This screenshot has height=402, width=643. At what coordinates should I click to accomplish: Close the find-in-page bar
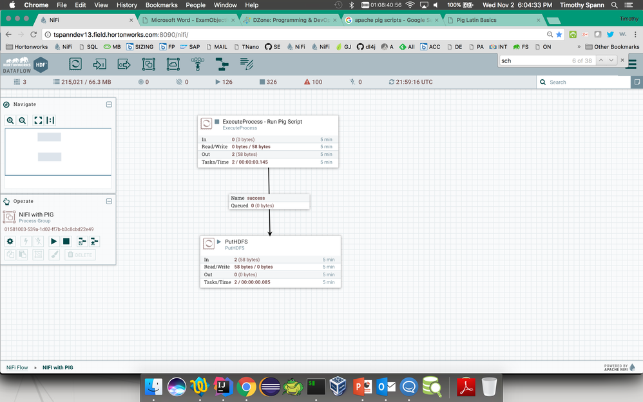[622, 61]
